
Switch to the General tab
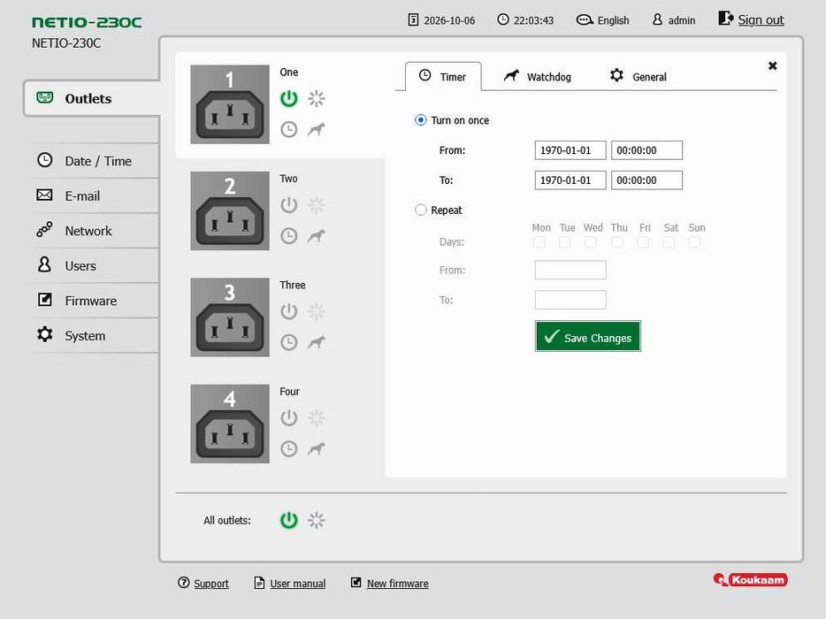coord(638,77)
